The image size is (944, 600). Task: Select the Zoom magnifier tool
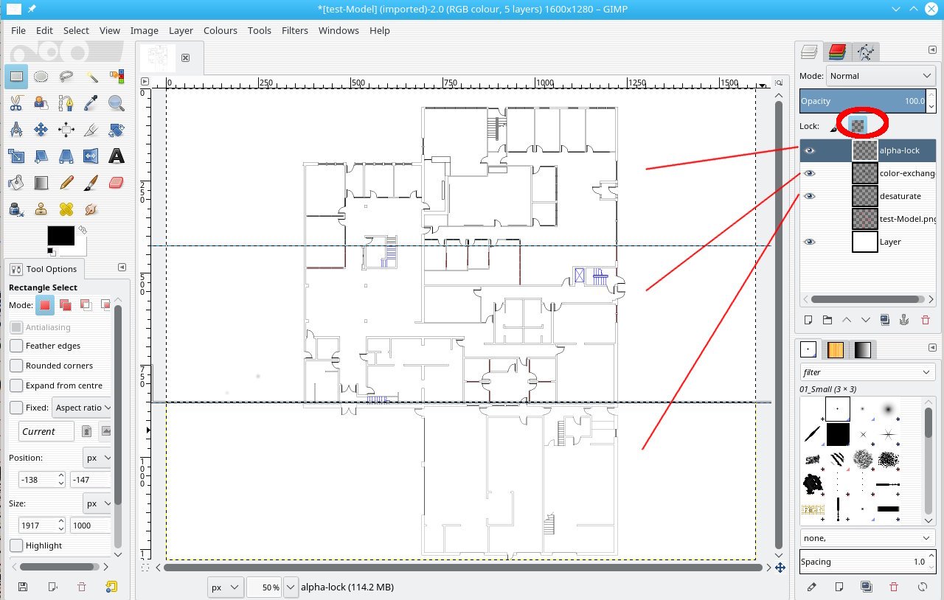tap(117, 102)
